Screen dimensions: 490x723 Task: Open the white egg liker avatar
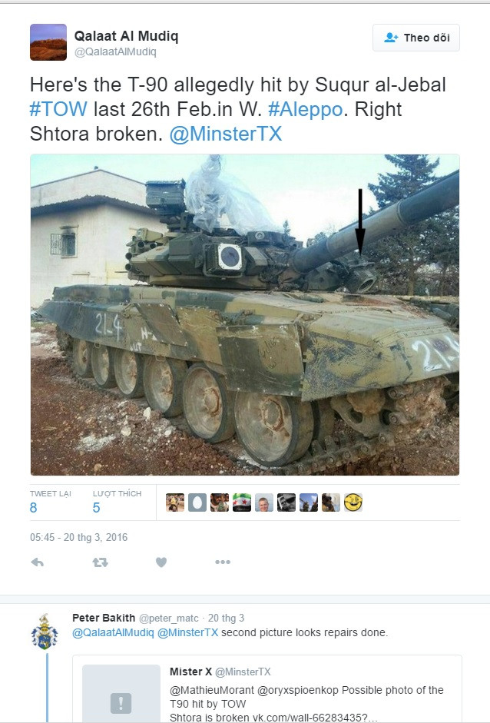[197, 502]
